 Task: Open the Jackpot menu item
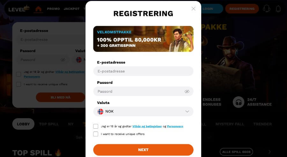71,9
